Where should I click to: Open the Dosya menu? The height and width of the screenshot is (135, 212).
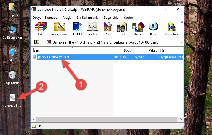pyautogui.click(x=37, y=18)
